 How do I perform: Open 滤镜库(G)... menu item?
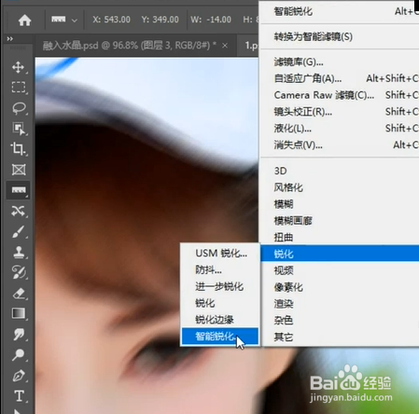tap(340, 62)
